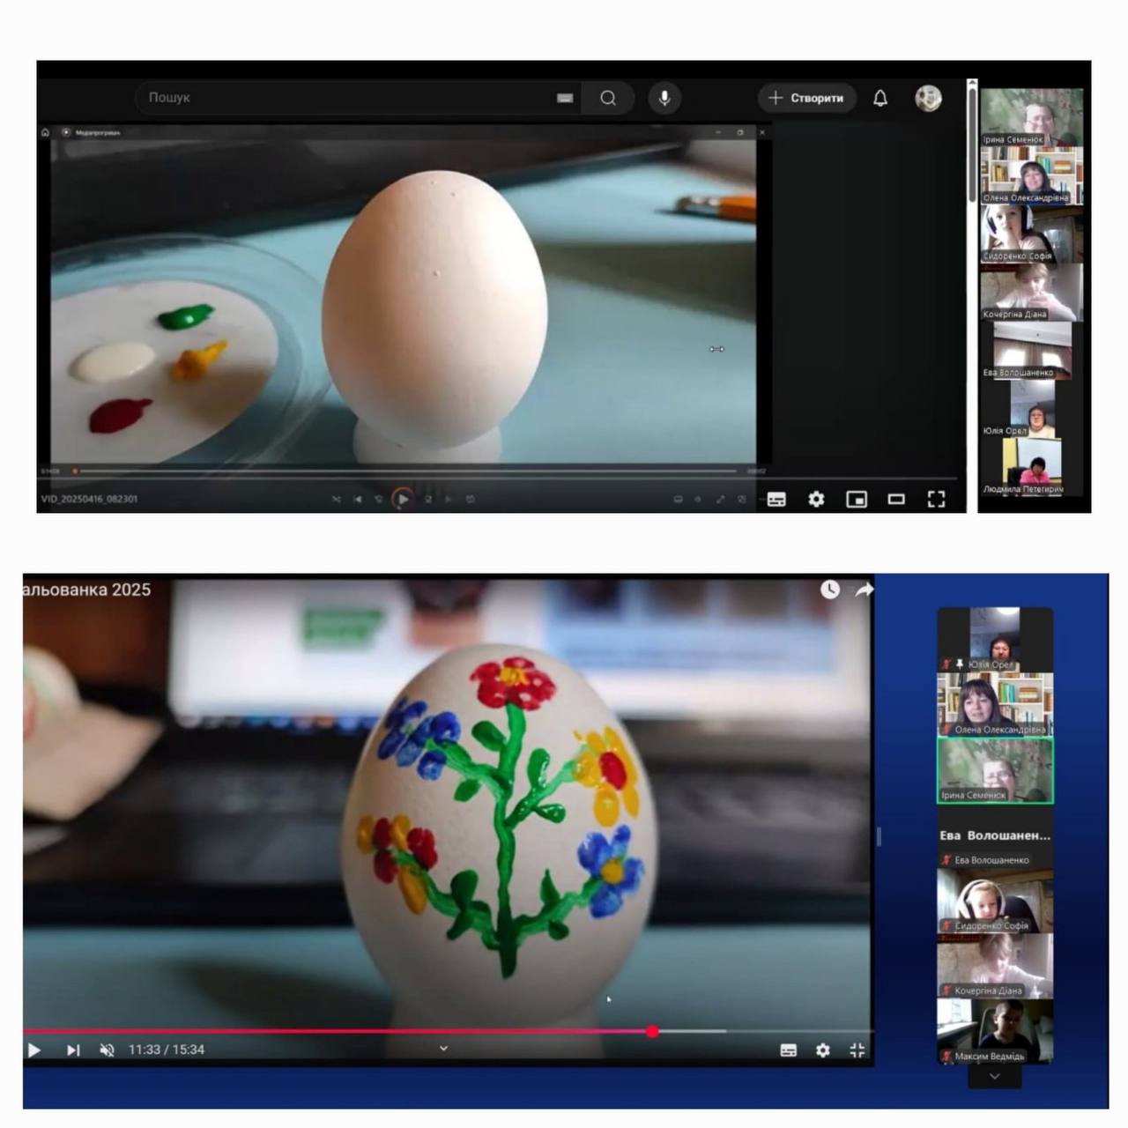Image resolution: width=1128 pixels, height=1128 pixels.
Task: Click the Share arrow on lower video
Action: click(864, 590)
